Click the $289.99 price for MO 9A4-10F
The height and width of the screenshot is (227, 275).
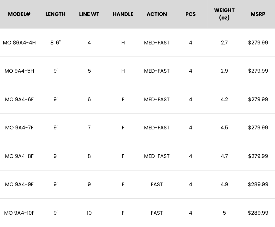pos(258,213)
